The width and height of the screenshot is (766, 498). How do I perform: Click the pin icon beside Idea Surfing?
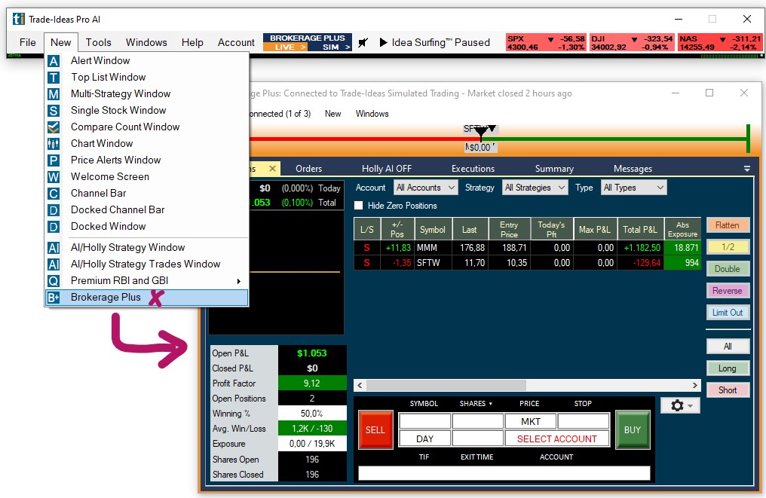(363, 43)
